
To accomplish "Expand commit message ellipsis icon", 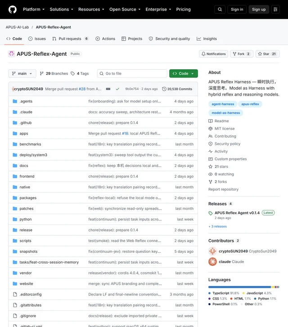I will (108, 89).
